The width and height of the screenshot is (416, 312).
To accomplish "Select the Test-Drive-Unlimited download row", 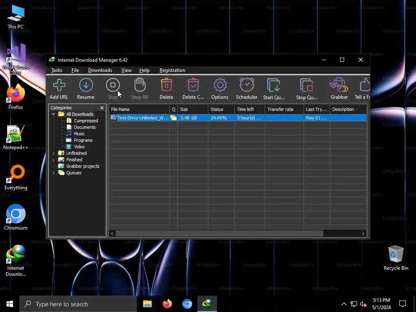I will point(237,118).
